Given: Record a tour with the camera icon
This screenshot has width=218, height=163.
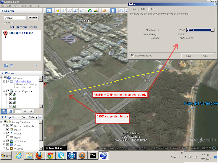Looking at the screenshot, I should [81, 11].
